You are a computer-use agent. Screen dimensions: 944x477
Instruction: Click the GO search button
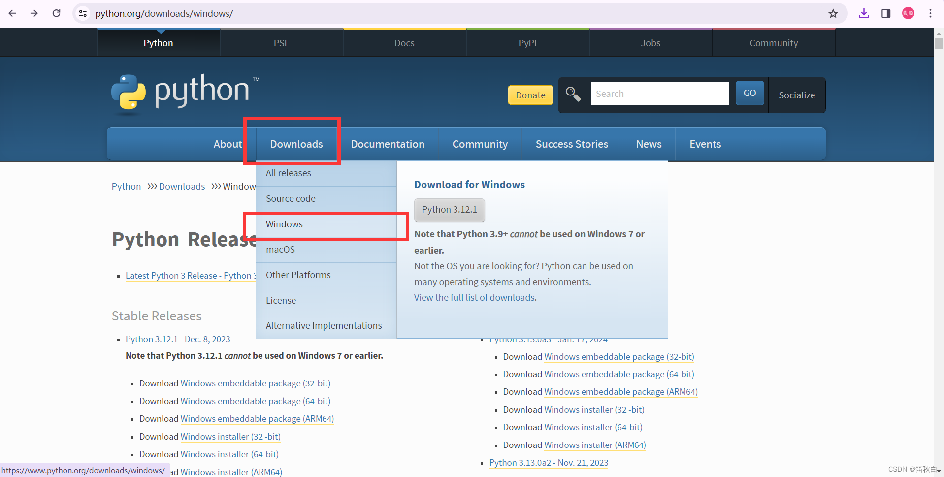[x=749, y=93]
